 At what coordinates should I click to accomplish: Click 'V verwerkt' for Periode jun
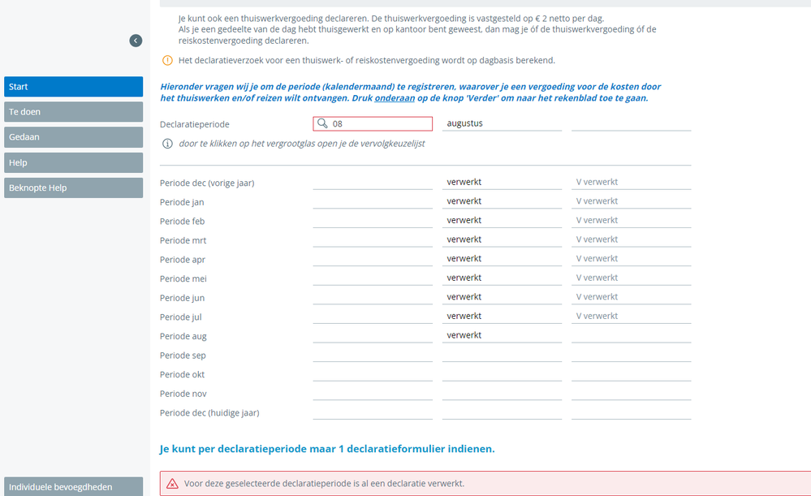631,297
